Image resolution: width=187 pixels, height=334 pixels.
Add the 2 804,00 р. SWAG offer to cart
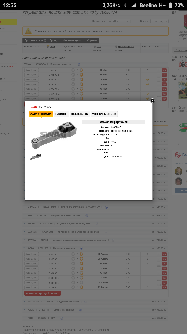click(164, 273)
